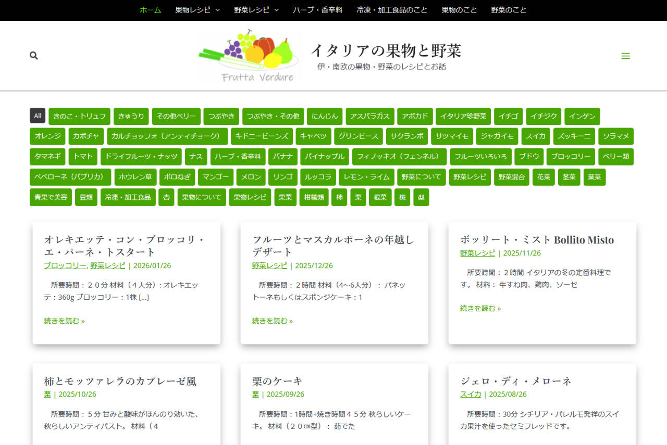Click ブロッコリー category link under first post
667x445 pixels.
[65, 265]
